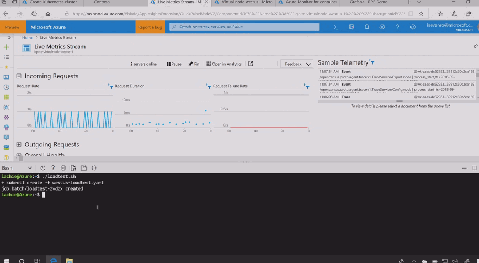Filter the Request Rate chart
The width and height of the screenshot is (479, 263).
point(111,86)
